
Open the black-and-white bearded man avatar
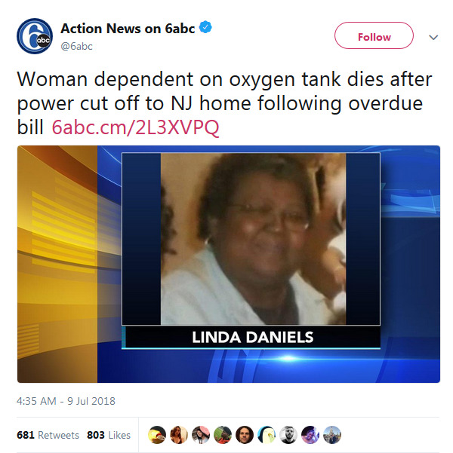(x=288, y=435)
